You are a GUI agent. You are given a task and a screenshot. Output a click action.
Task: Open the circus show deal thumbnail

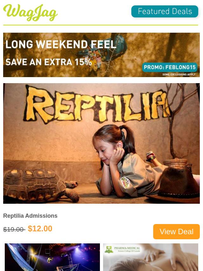click(x=52, y=257)
